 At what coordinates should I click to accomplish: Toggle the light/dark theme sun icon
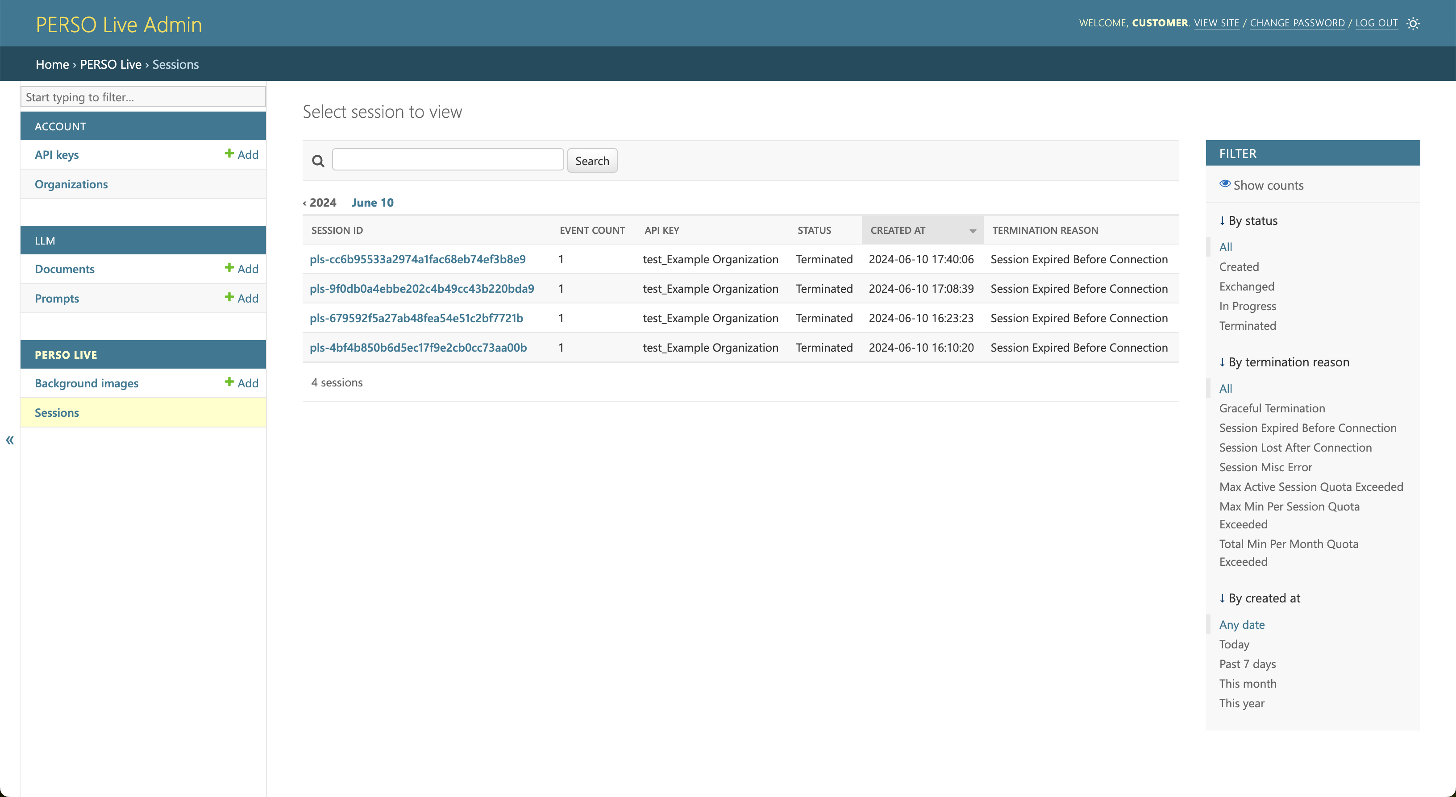pos(1412,23)
